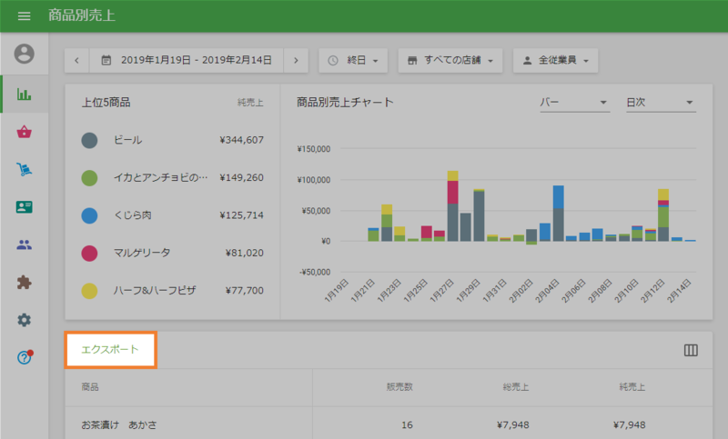Open the customers people icon
Image resolution: width=728 pixels, height=439 pixels.
tap(25, 244)
